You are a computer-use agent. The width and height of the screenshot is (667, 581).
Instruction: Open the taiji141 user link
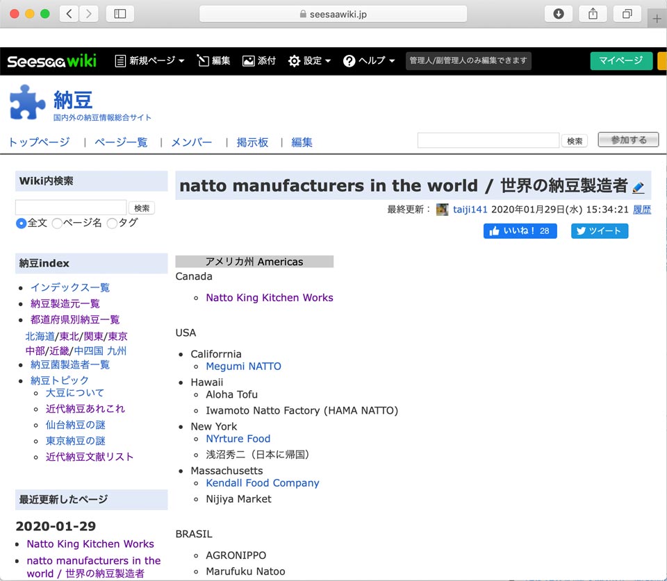(x=470, y=210)
